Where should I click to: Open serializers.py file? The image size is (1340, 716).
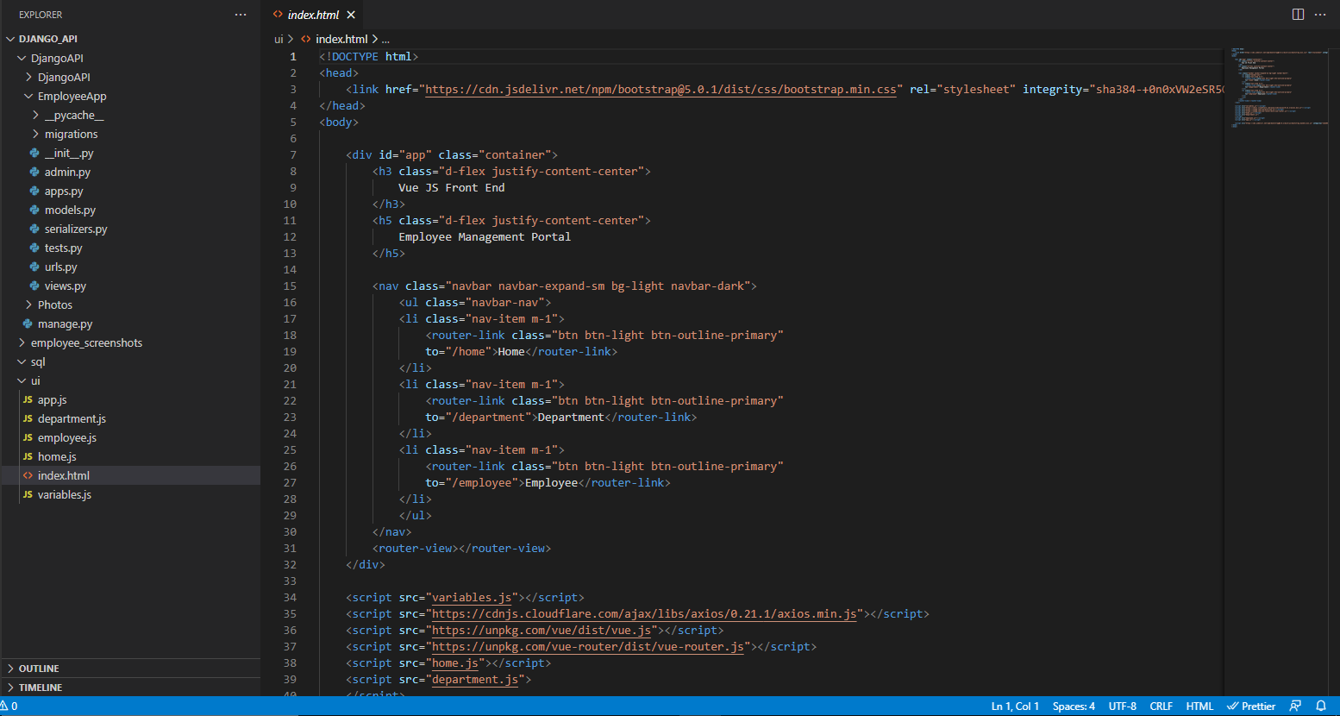click(130, 229)
